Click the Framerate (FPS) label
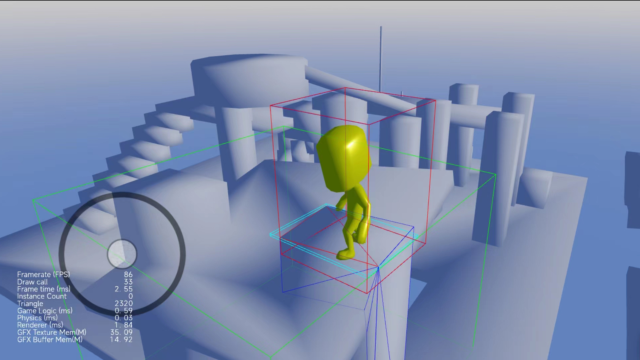This screenshot has width=640, height=360. pyautogui.click(x=44, y=274)
